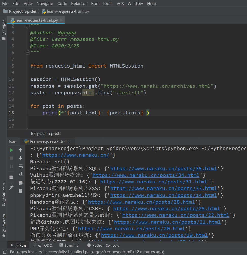Viewport: 247px width, 255px height.
Task: Clear console with the trash icon
Action: [x=21, y=191]
